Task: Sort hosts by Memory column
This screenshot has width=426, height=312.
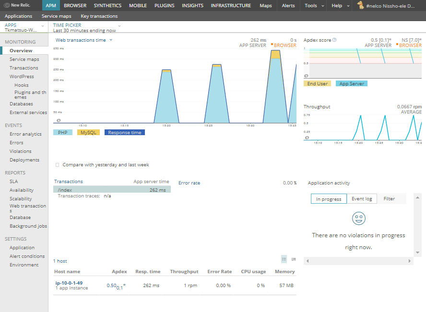Action: [x=285, y=272]
